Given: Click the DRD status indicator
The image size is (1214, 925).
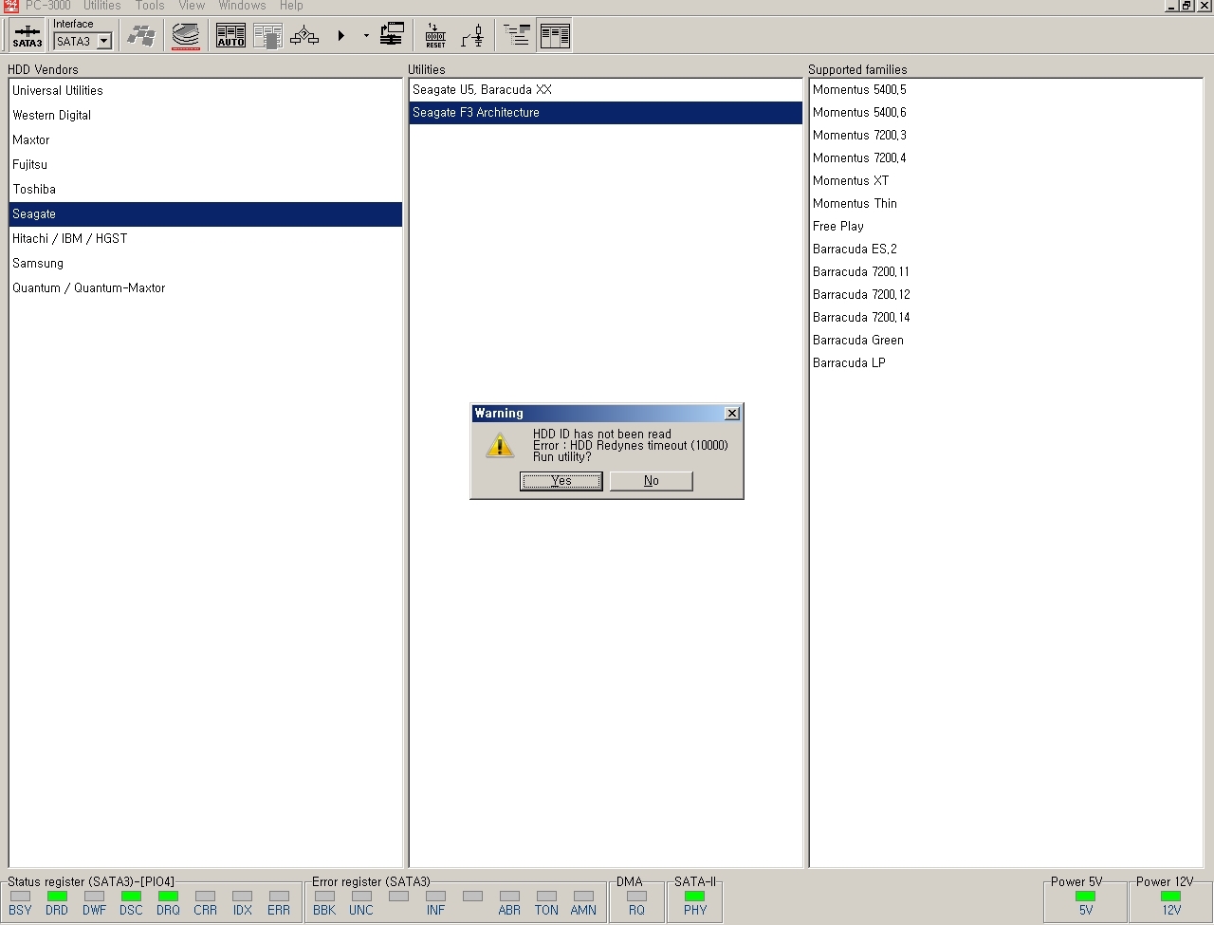Looking at the screenshot, I should (x=57, y=897).
